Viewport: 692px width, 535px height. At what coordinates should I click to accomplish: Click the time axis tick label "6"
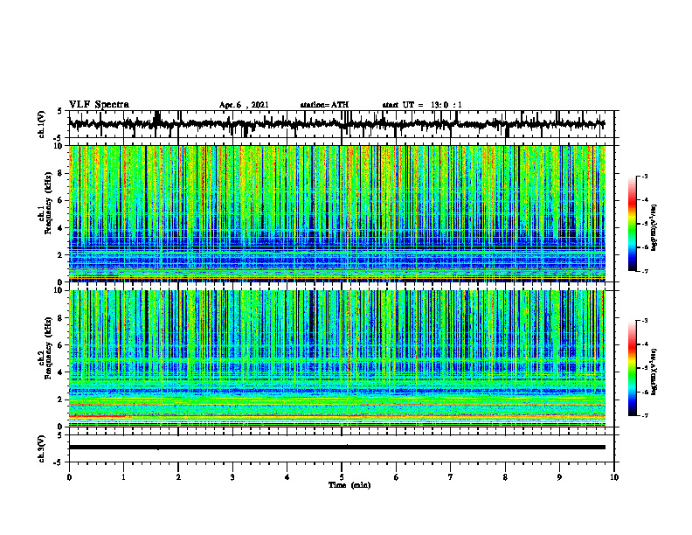(397, 477)
